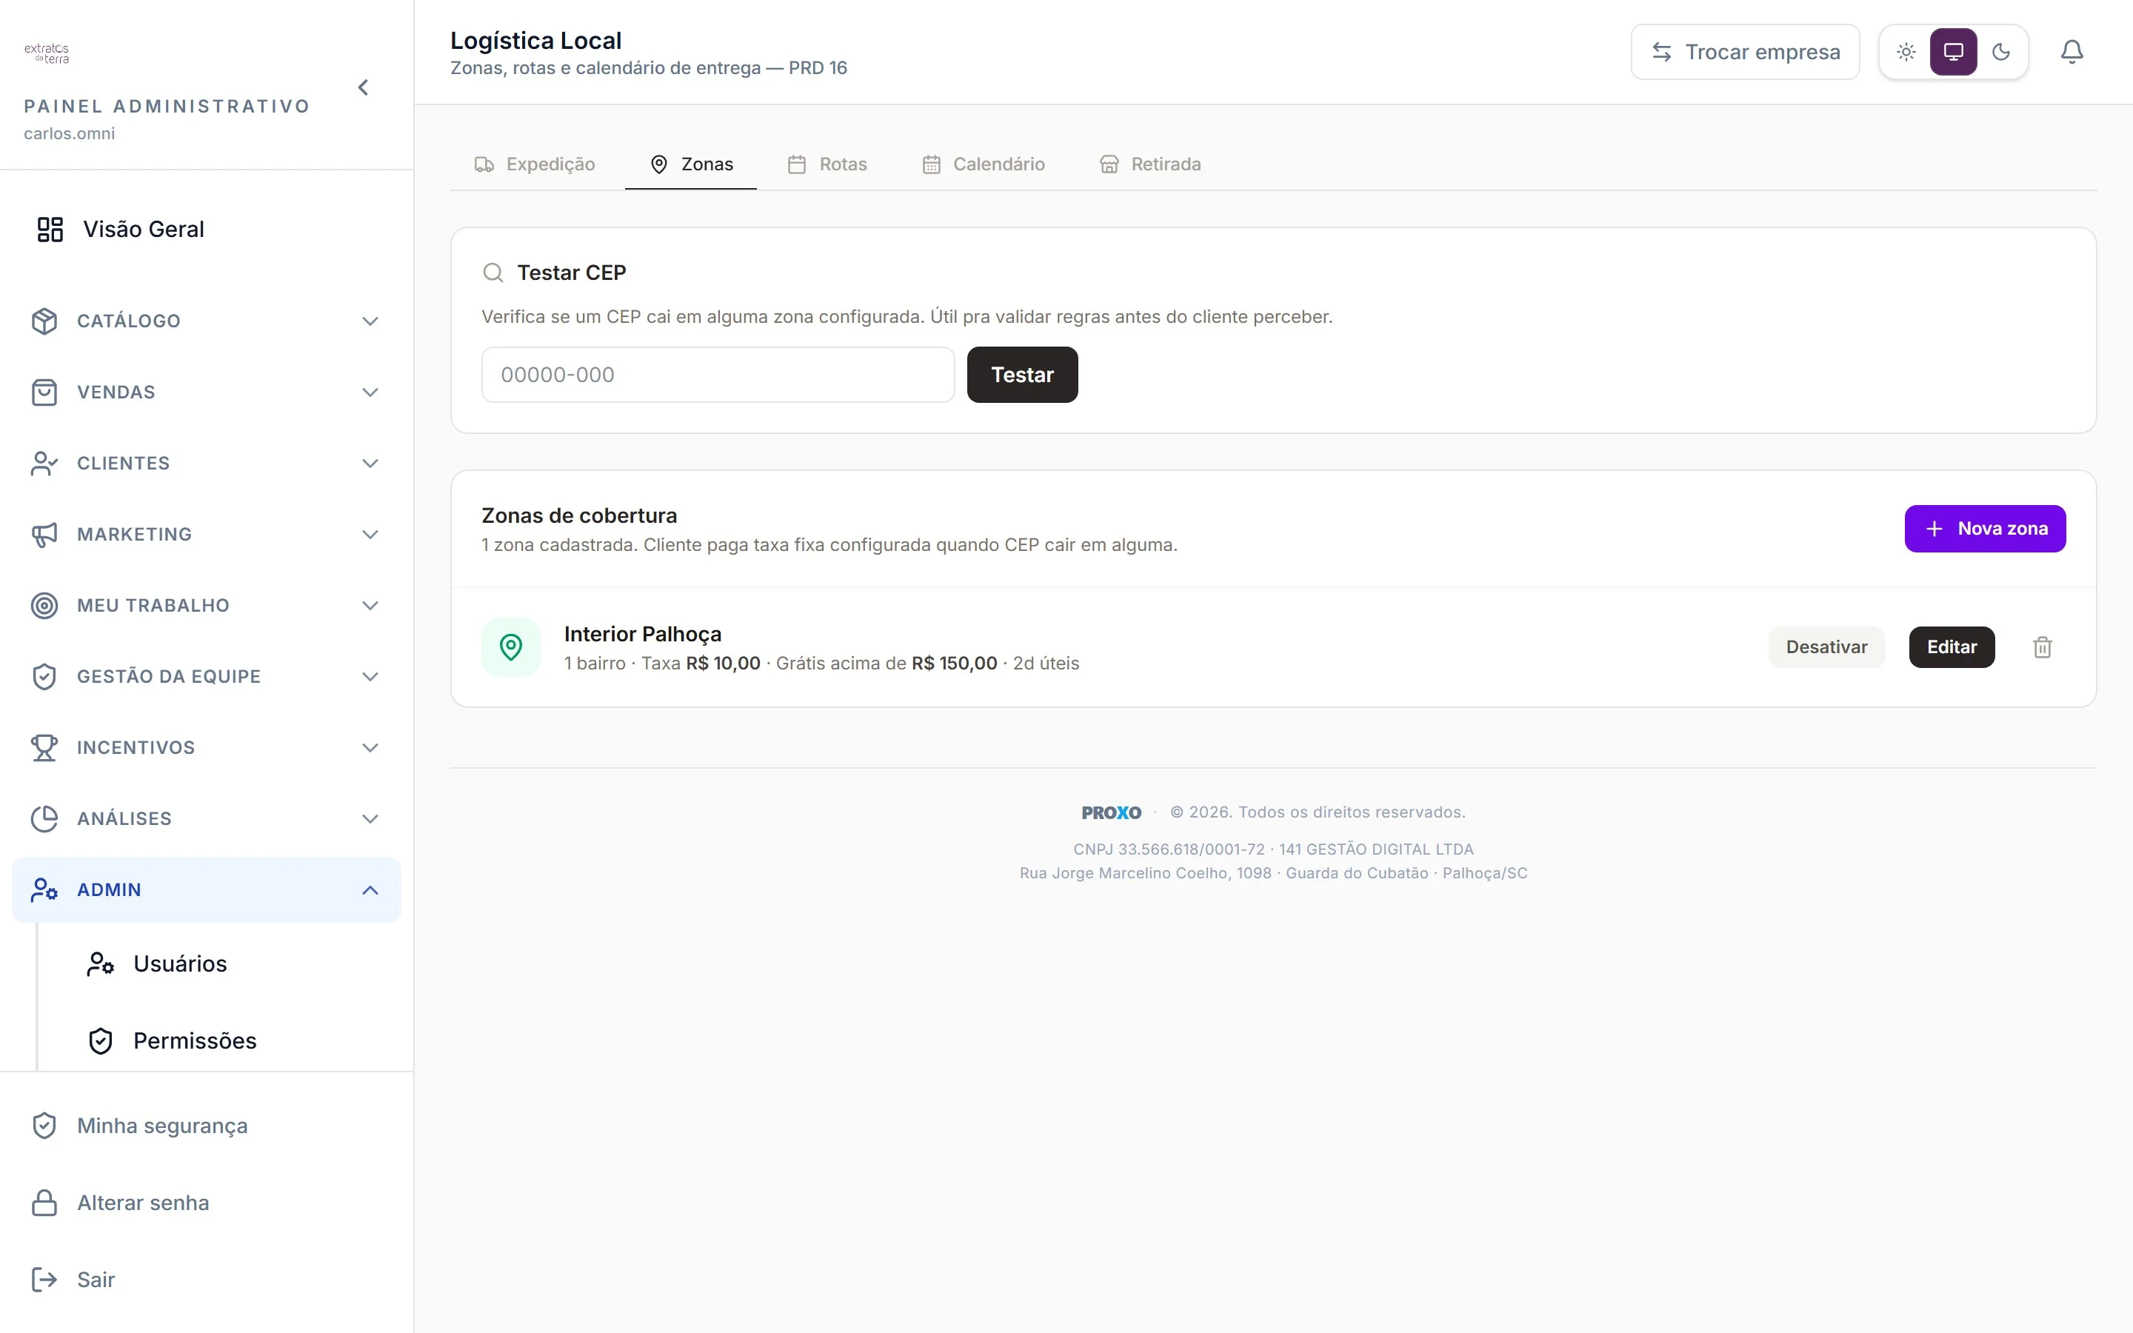The width and height of the screenshot is (2133, 1333).
Task: Click the Logística Local page title
Action: pyautogui.click(x=536, y=41)
